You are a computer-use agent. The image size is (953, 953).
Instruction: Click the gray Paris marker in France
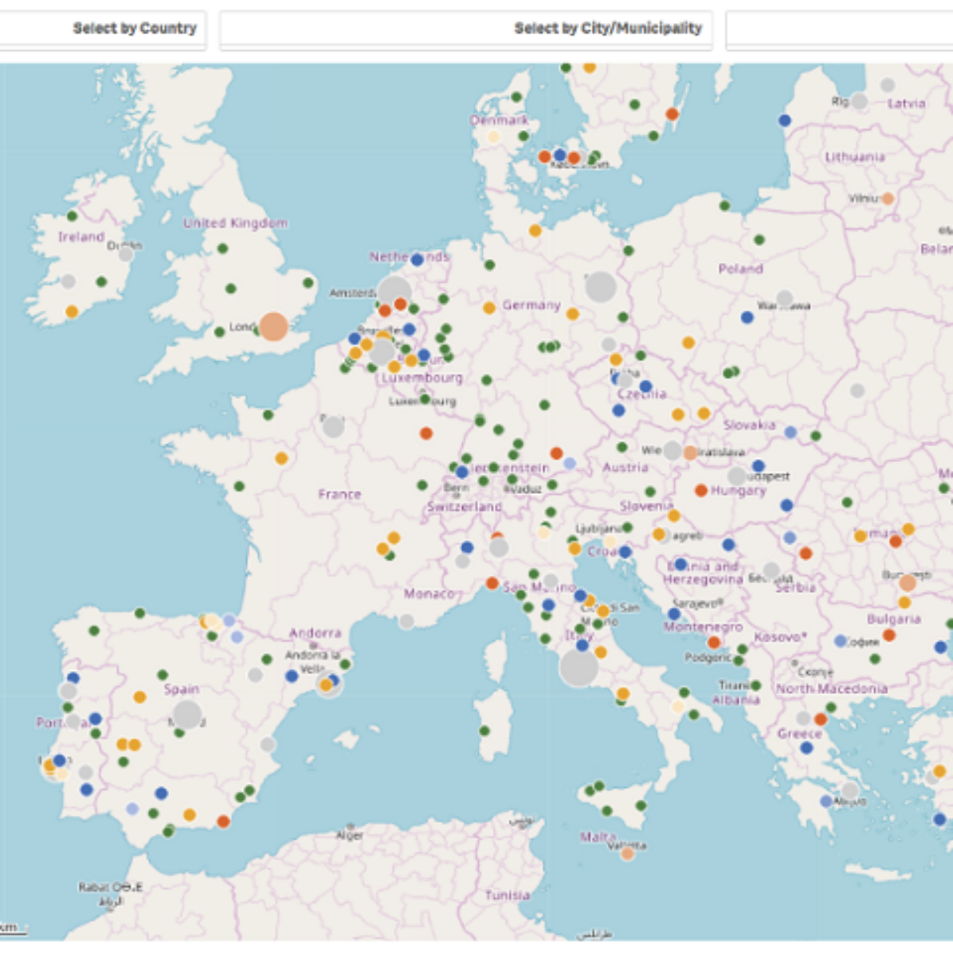(334, 426)
